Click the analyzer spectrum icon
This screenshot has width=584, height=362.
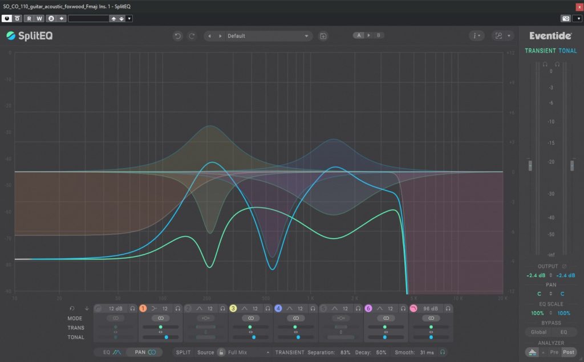point(532,352)
